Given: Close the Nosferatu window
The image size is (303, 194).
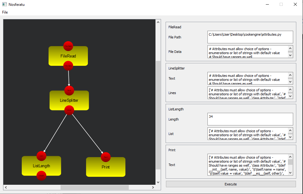Looking at the screenshot, I should coord(295,4).
